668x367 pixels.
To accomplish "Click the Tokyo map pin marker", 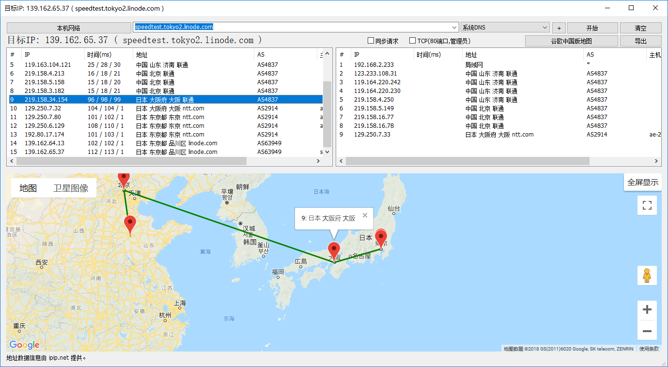I will tap(381, 239).
